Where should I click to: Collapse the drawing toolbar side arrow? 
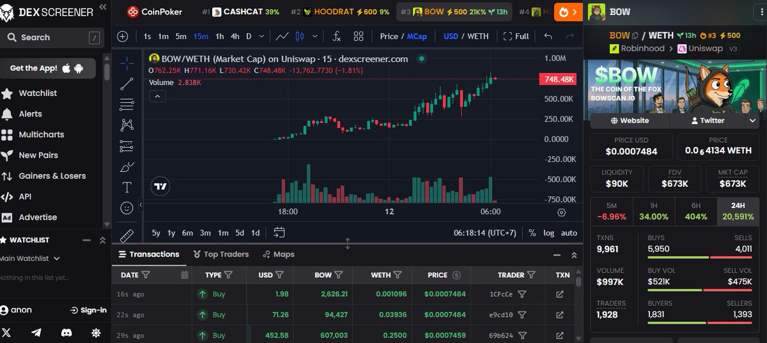pyautogui.click(x=140, y=205)
